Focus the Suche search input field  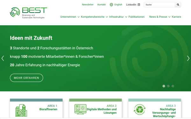[x=159, y=5]
